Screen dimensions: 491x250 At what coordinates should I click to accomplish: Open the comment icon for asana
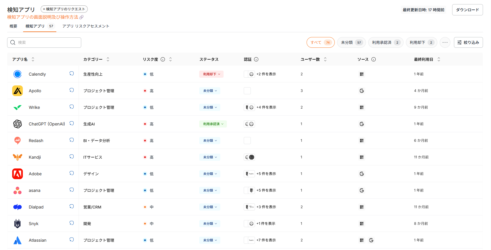(71, 190)
